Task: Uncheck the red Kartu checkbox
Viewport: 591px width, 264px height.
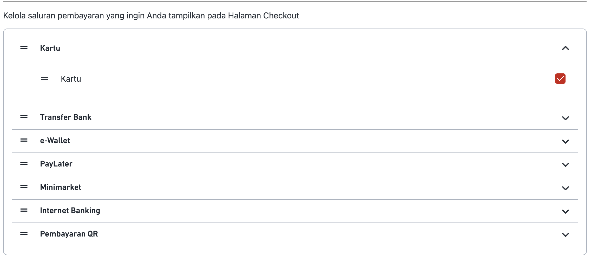Action: point(560,79)
